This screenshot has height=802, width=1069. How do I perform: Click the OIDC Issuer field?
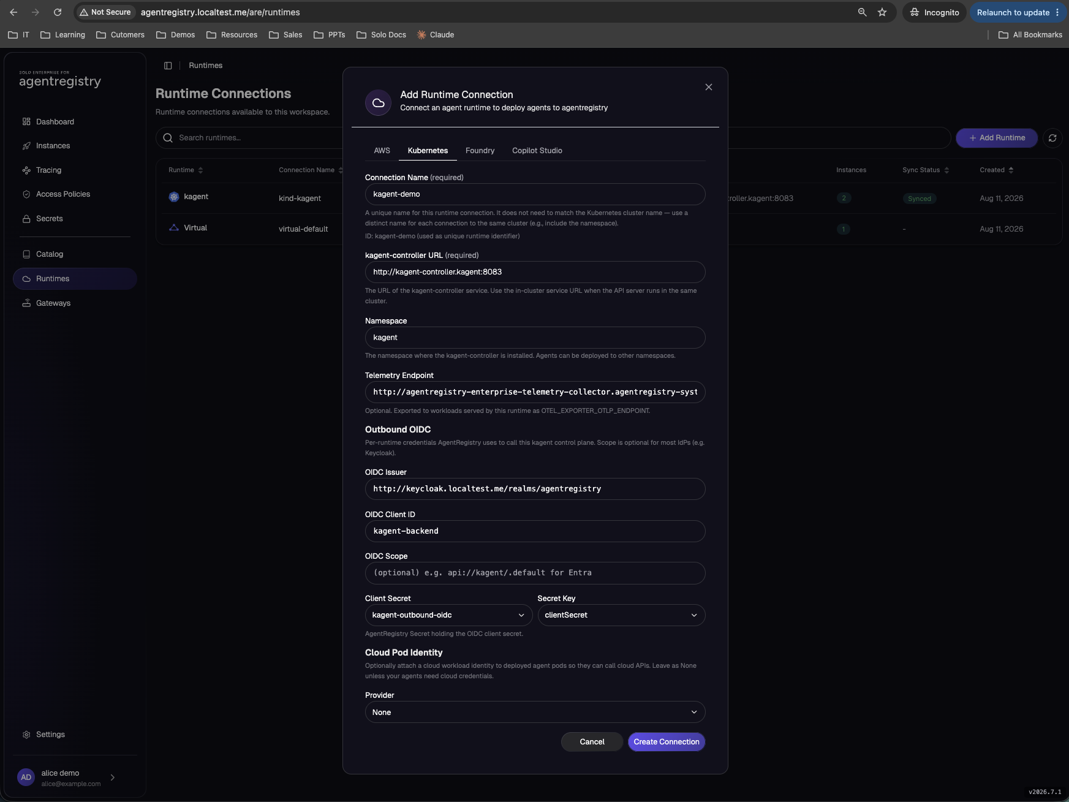pos(535,489)
